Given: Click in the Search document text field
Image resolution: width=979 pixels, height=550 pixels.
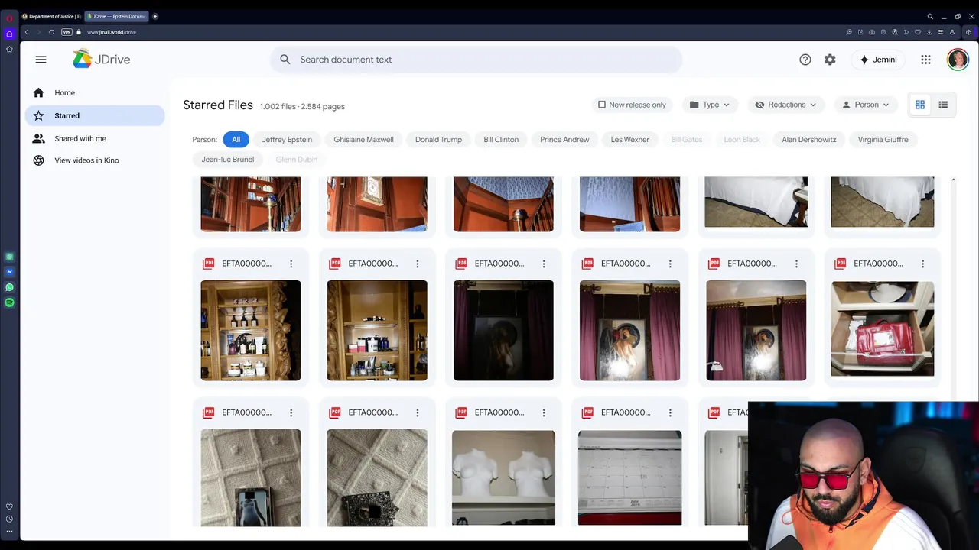Looking at the screenshot, I should 476,60.
